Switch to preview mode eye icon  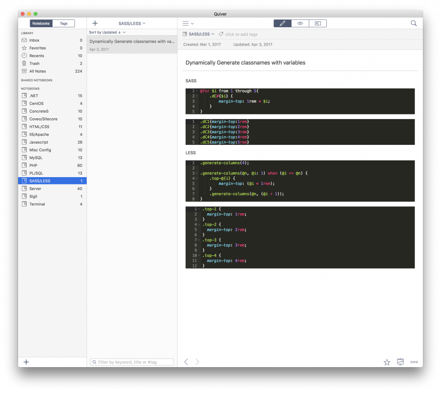click(300, 23)
